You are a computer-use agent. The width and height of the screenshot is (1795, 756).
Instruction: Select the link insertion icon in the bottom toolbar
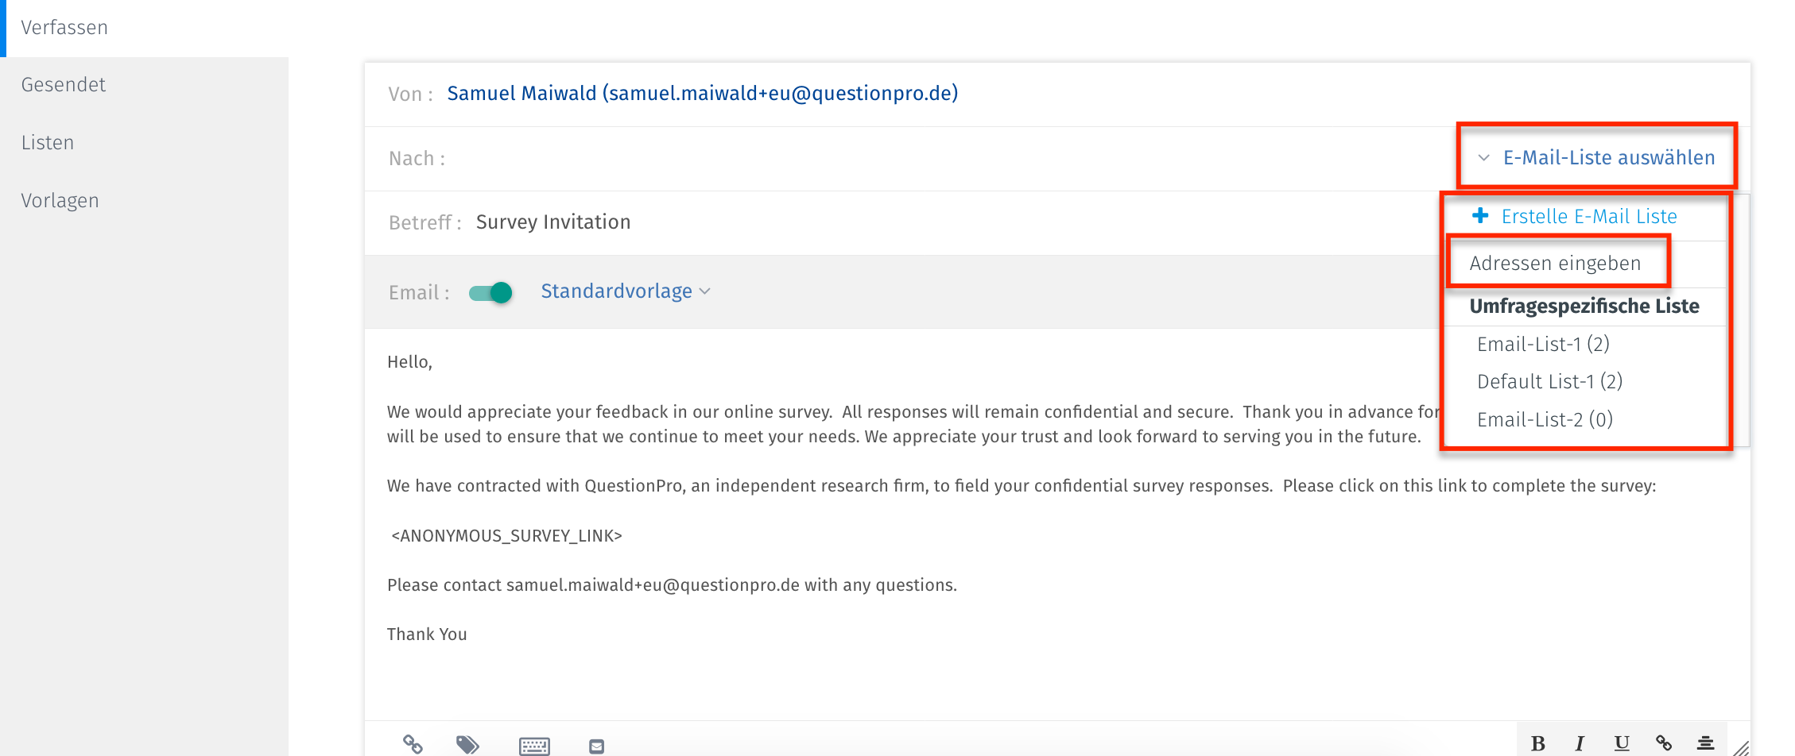[x=412, y=745]
